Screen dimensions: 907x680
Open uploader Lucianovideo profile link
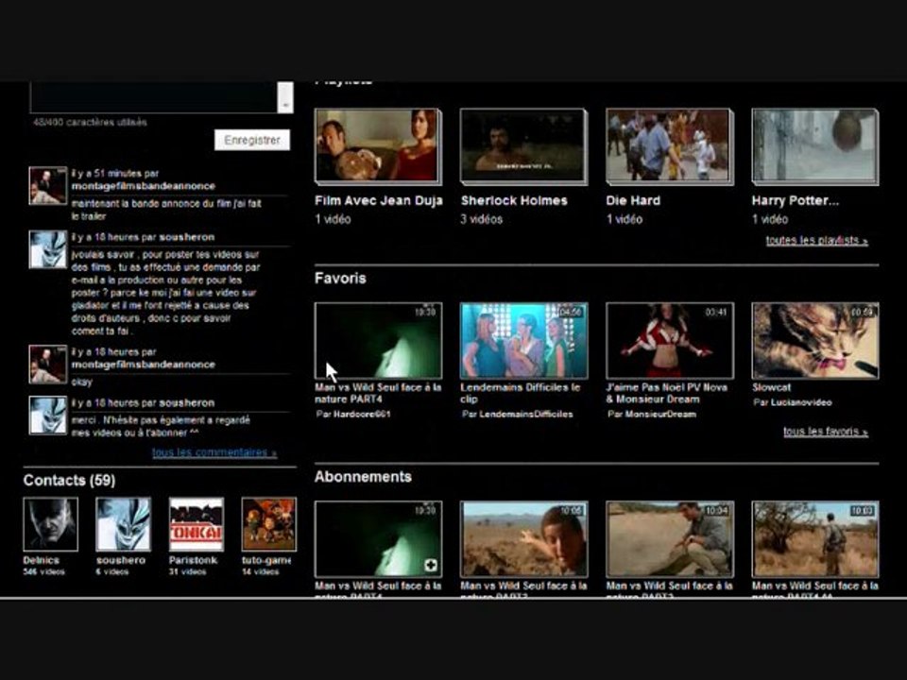pos(800,402)
